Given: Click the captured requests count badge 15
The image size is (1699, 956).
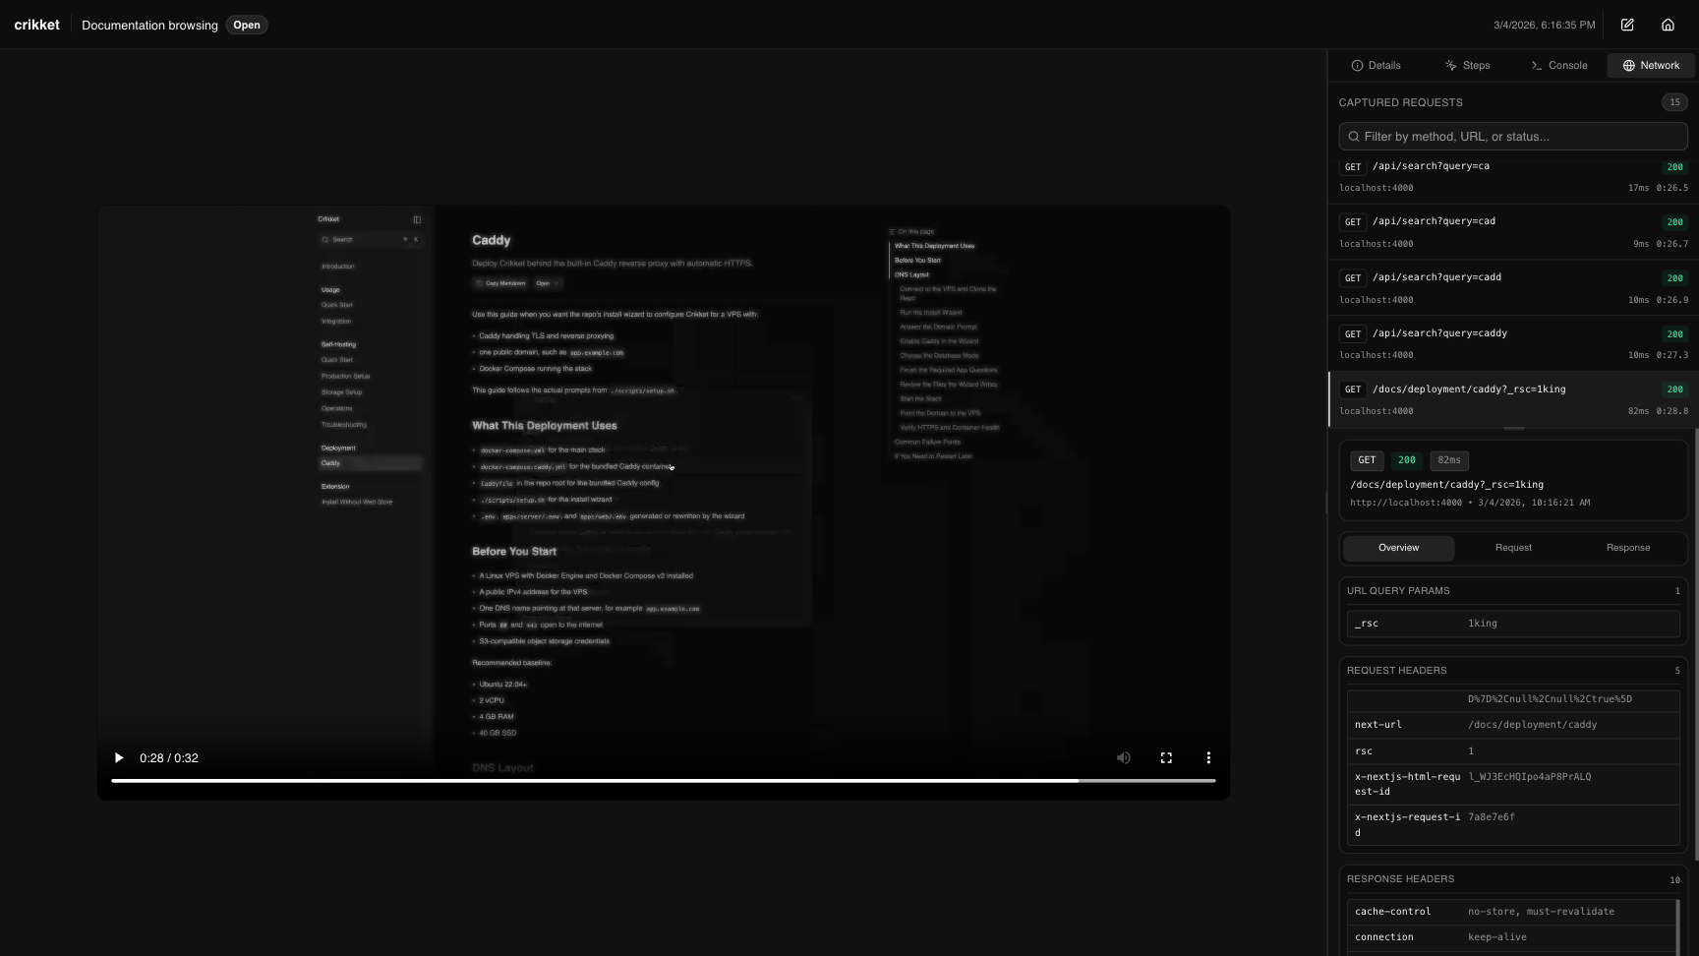Looking at the screenshot, I should pos(1674,102).
